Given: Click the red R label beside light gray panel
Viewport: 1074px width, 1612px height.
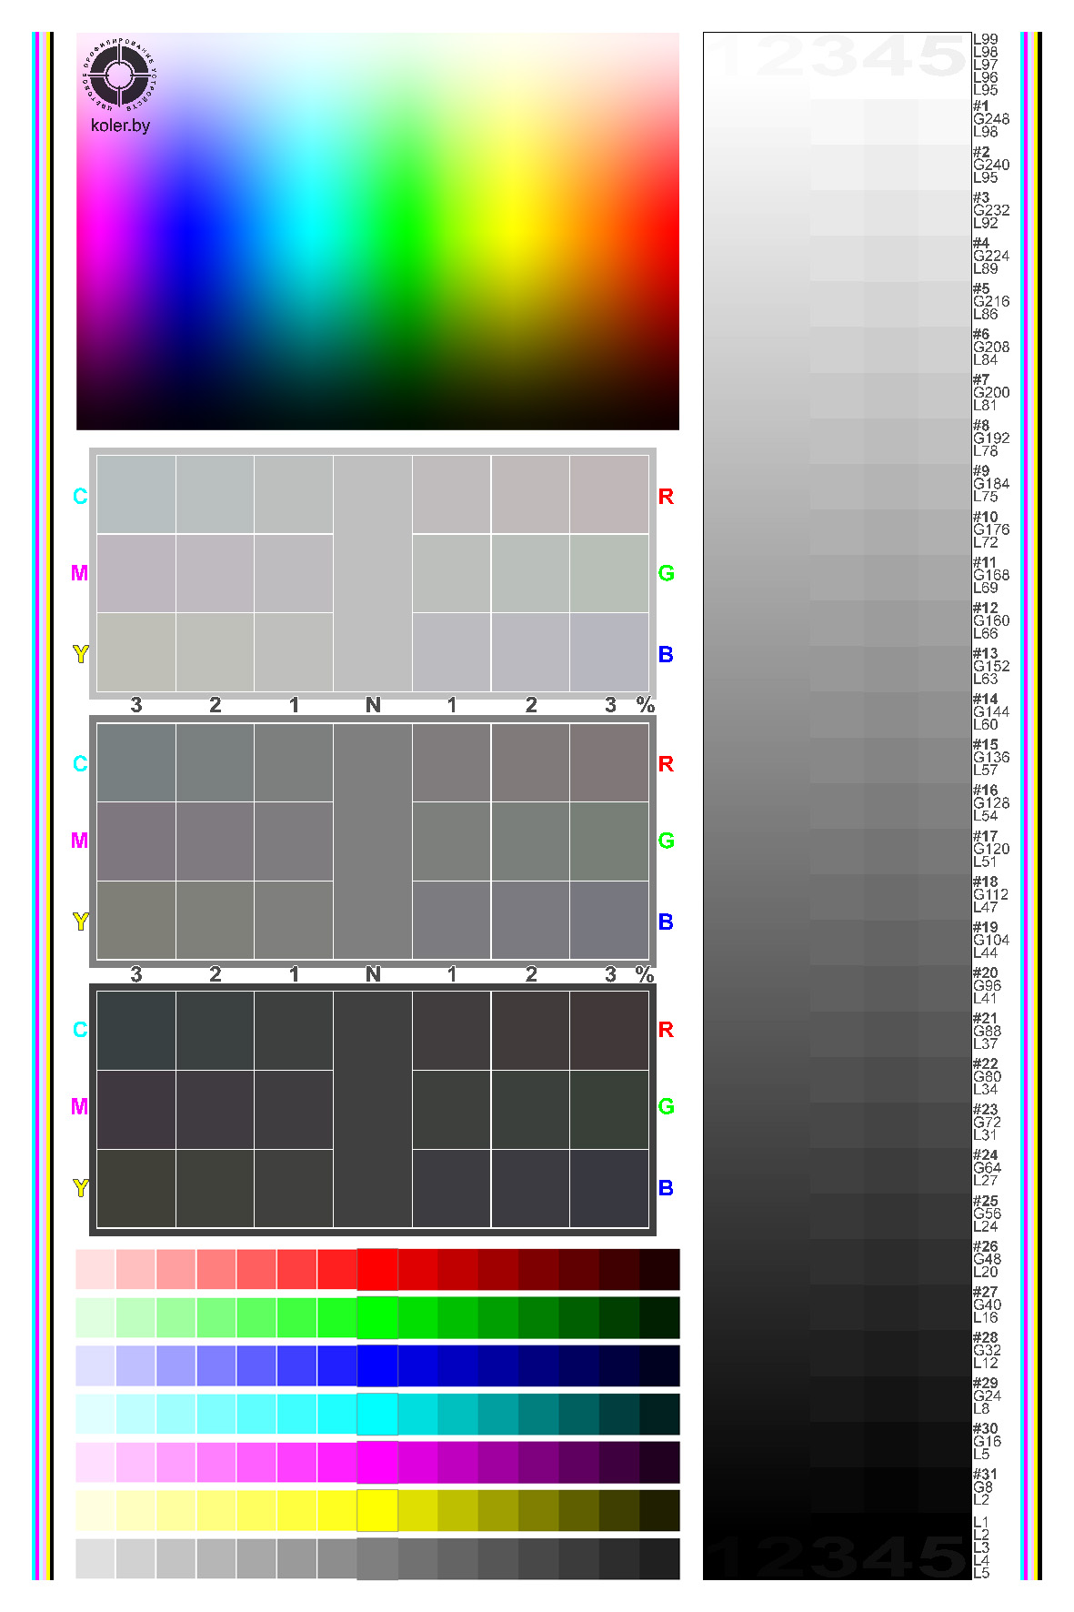Looking at the screenshot, I should click(666, 497).
